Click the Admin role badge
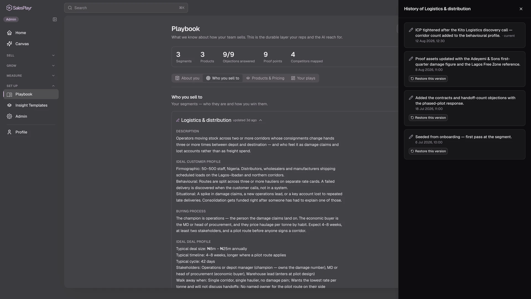 point(11,19)
